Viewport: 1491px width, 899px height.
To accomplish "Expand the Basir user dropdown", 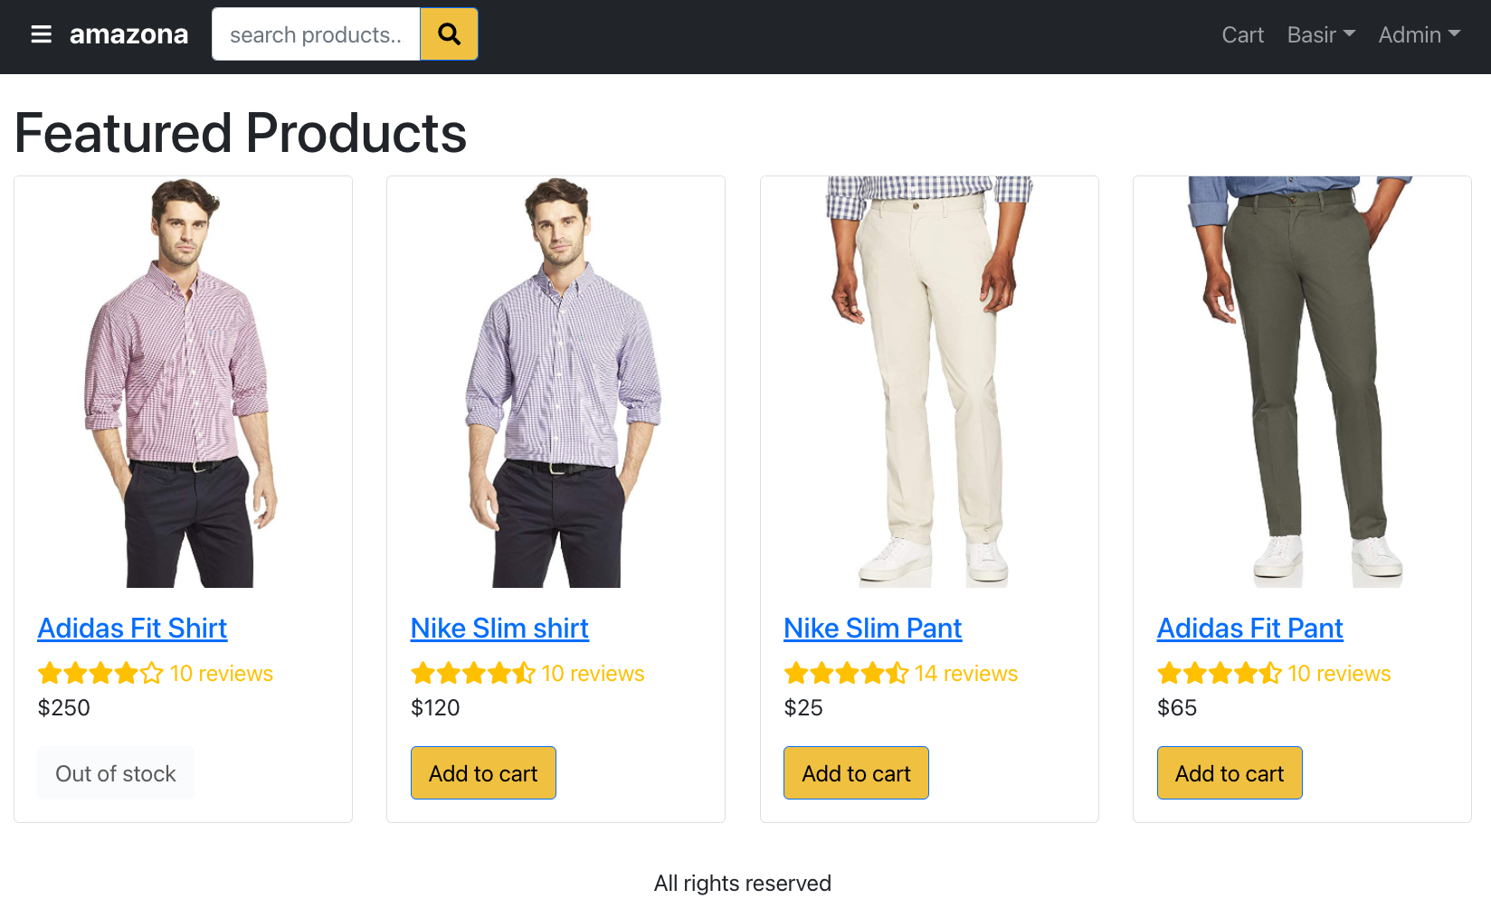I will (x=1320, y=35).
